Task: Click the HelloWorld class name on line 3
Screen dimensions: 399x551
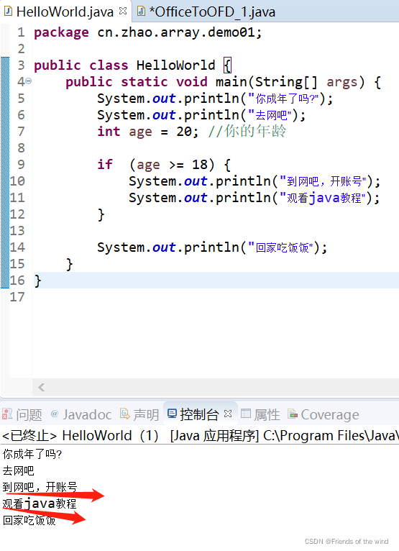Action: (x=175, y=65)
